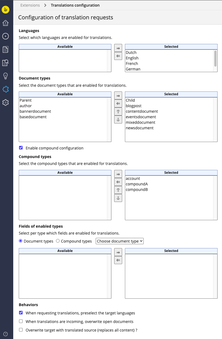This screenshot has height=339, width=222.
Task: Click the Bloomreach logo icon
Action: (6, 10)
